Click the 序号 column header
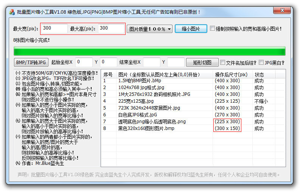Viewport: 300px width, 194px height. (x=108, y=75)
